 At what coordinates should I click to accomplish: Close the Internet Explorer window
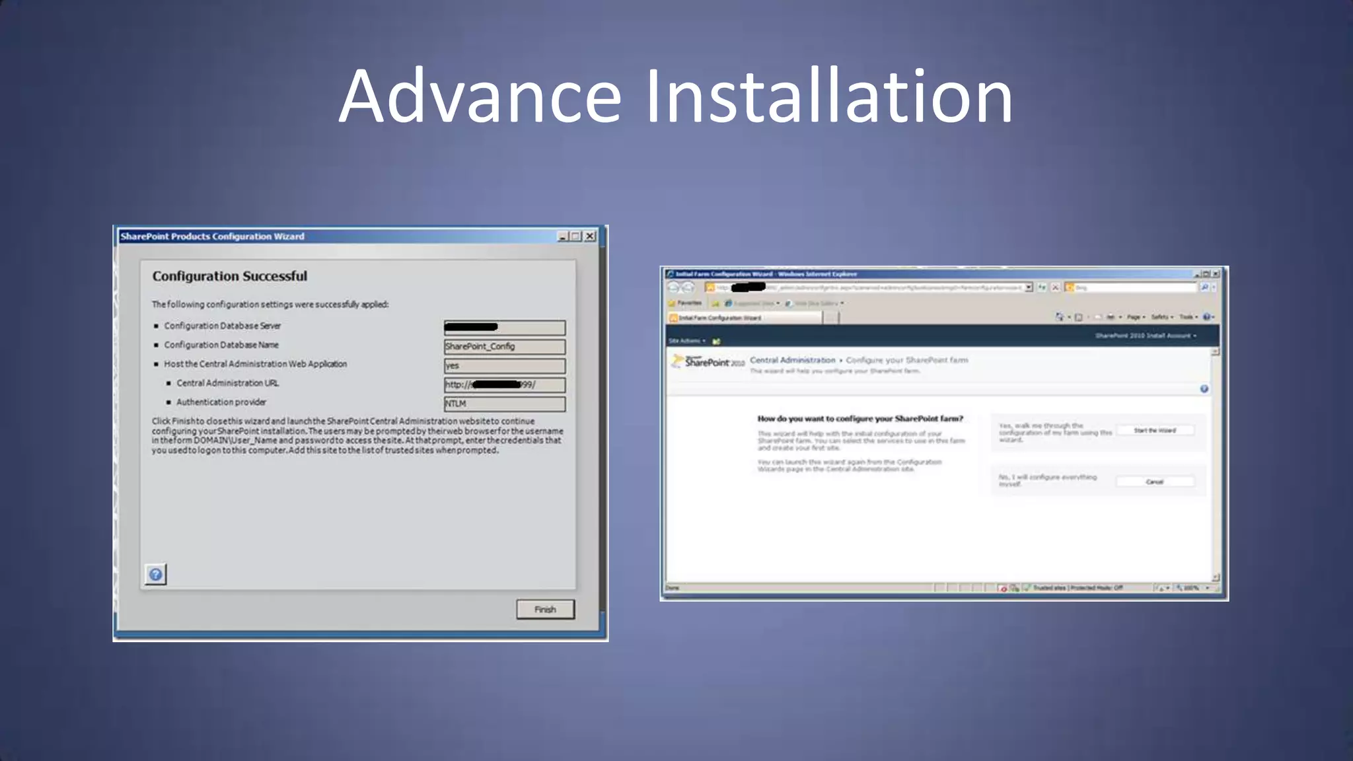pyautogui.click(x=1215, y=273)
